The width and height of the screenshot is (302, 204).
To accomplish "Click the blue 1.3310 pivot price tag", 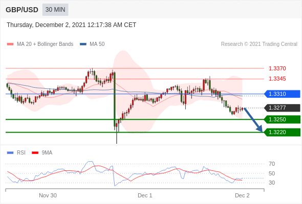I will click(283, 94).
